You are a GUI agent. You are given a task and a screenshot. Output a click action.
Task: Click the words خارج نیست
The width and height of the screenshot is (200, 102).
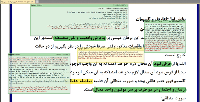(175, 55)
